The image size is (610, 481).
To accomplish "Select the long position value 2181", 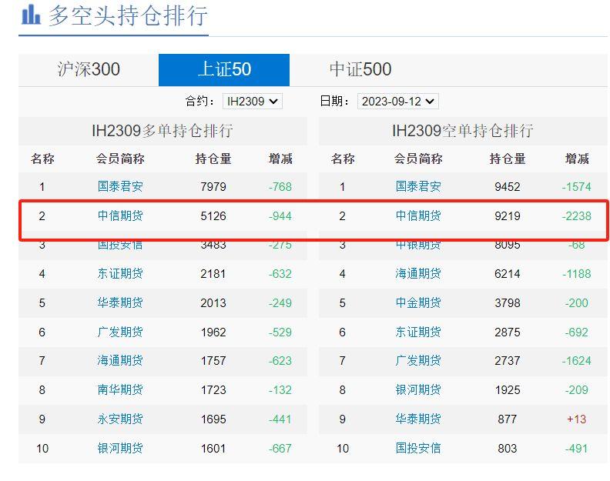I will (x=213, y=274).
